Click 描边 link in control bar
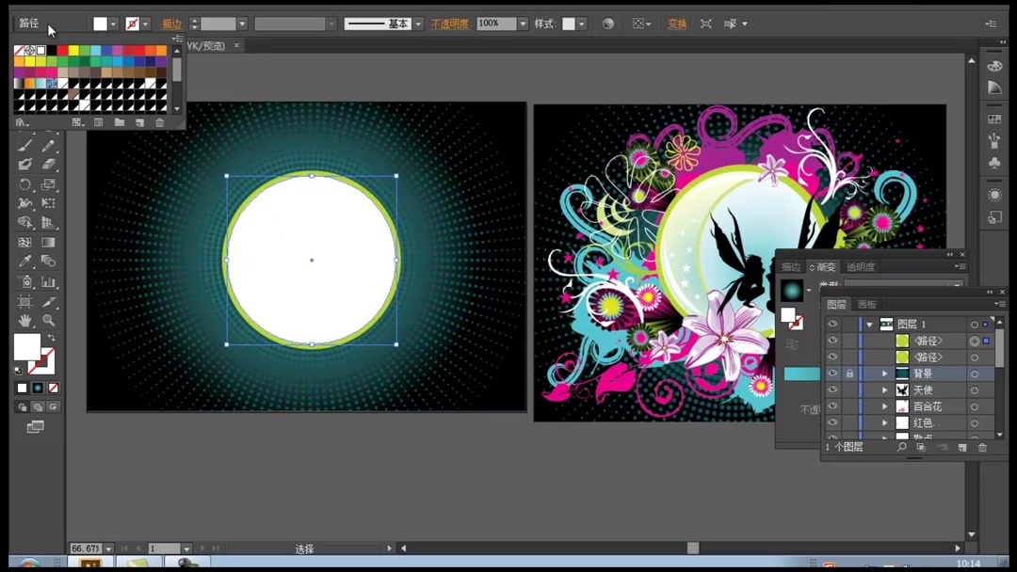This screenshot has width=1017, height=572. tap(171, 24)
